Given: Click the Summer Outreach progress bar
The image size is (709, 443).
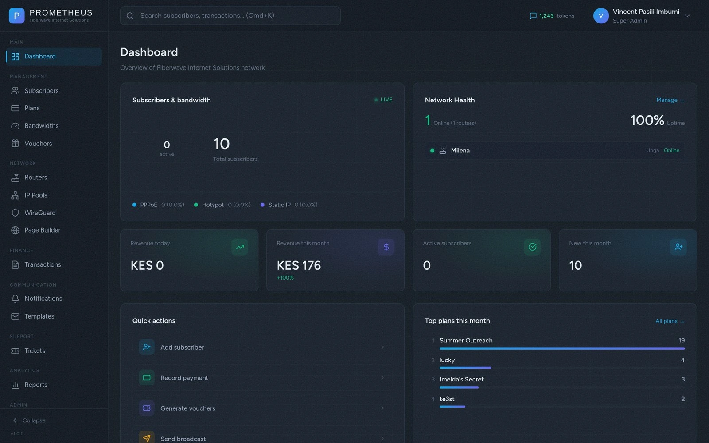Looking at the screenshot, I should pyautogui.click(x=562, y=349).
